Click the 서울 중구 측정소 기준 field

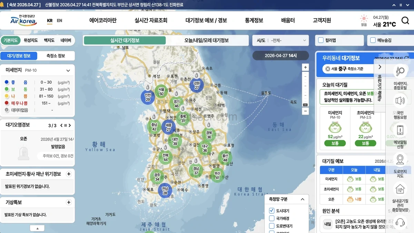[348, 69]
